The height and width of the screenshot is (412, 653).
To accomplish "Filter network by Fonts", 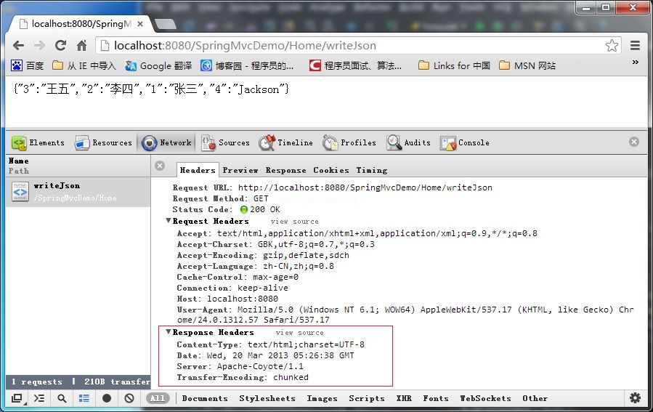I will (x=436, y=398).
